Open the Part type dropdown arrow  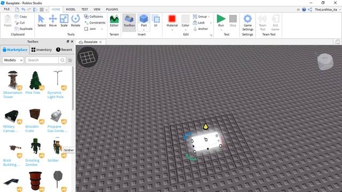tap(144, 30)
